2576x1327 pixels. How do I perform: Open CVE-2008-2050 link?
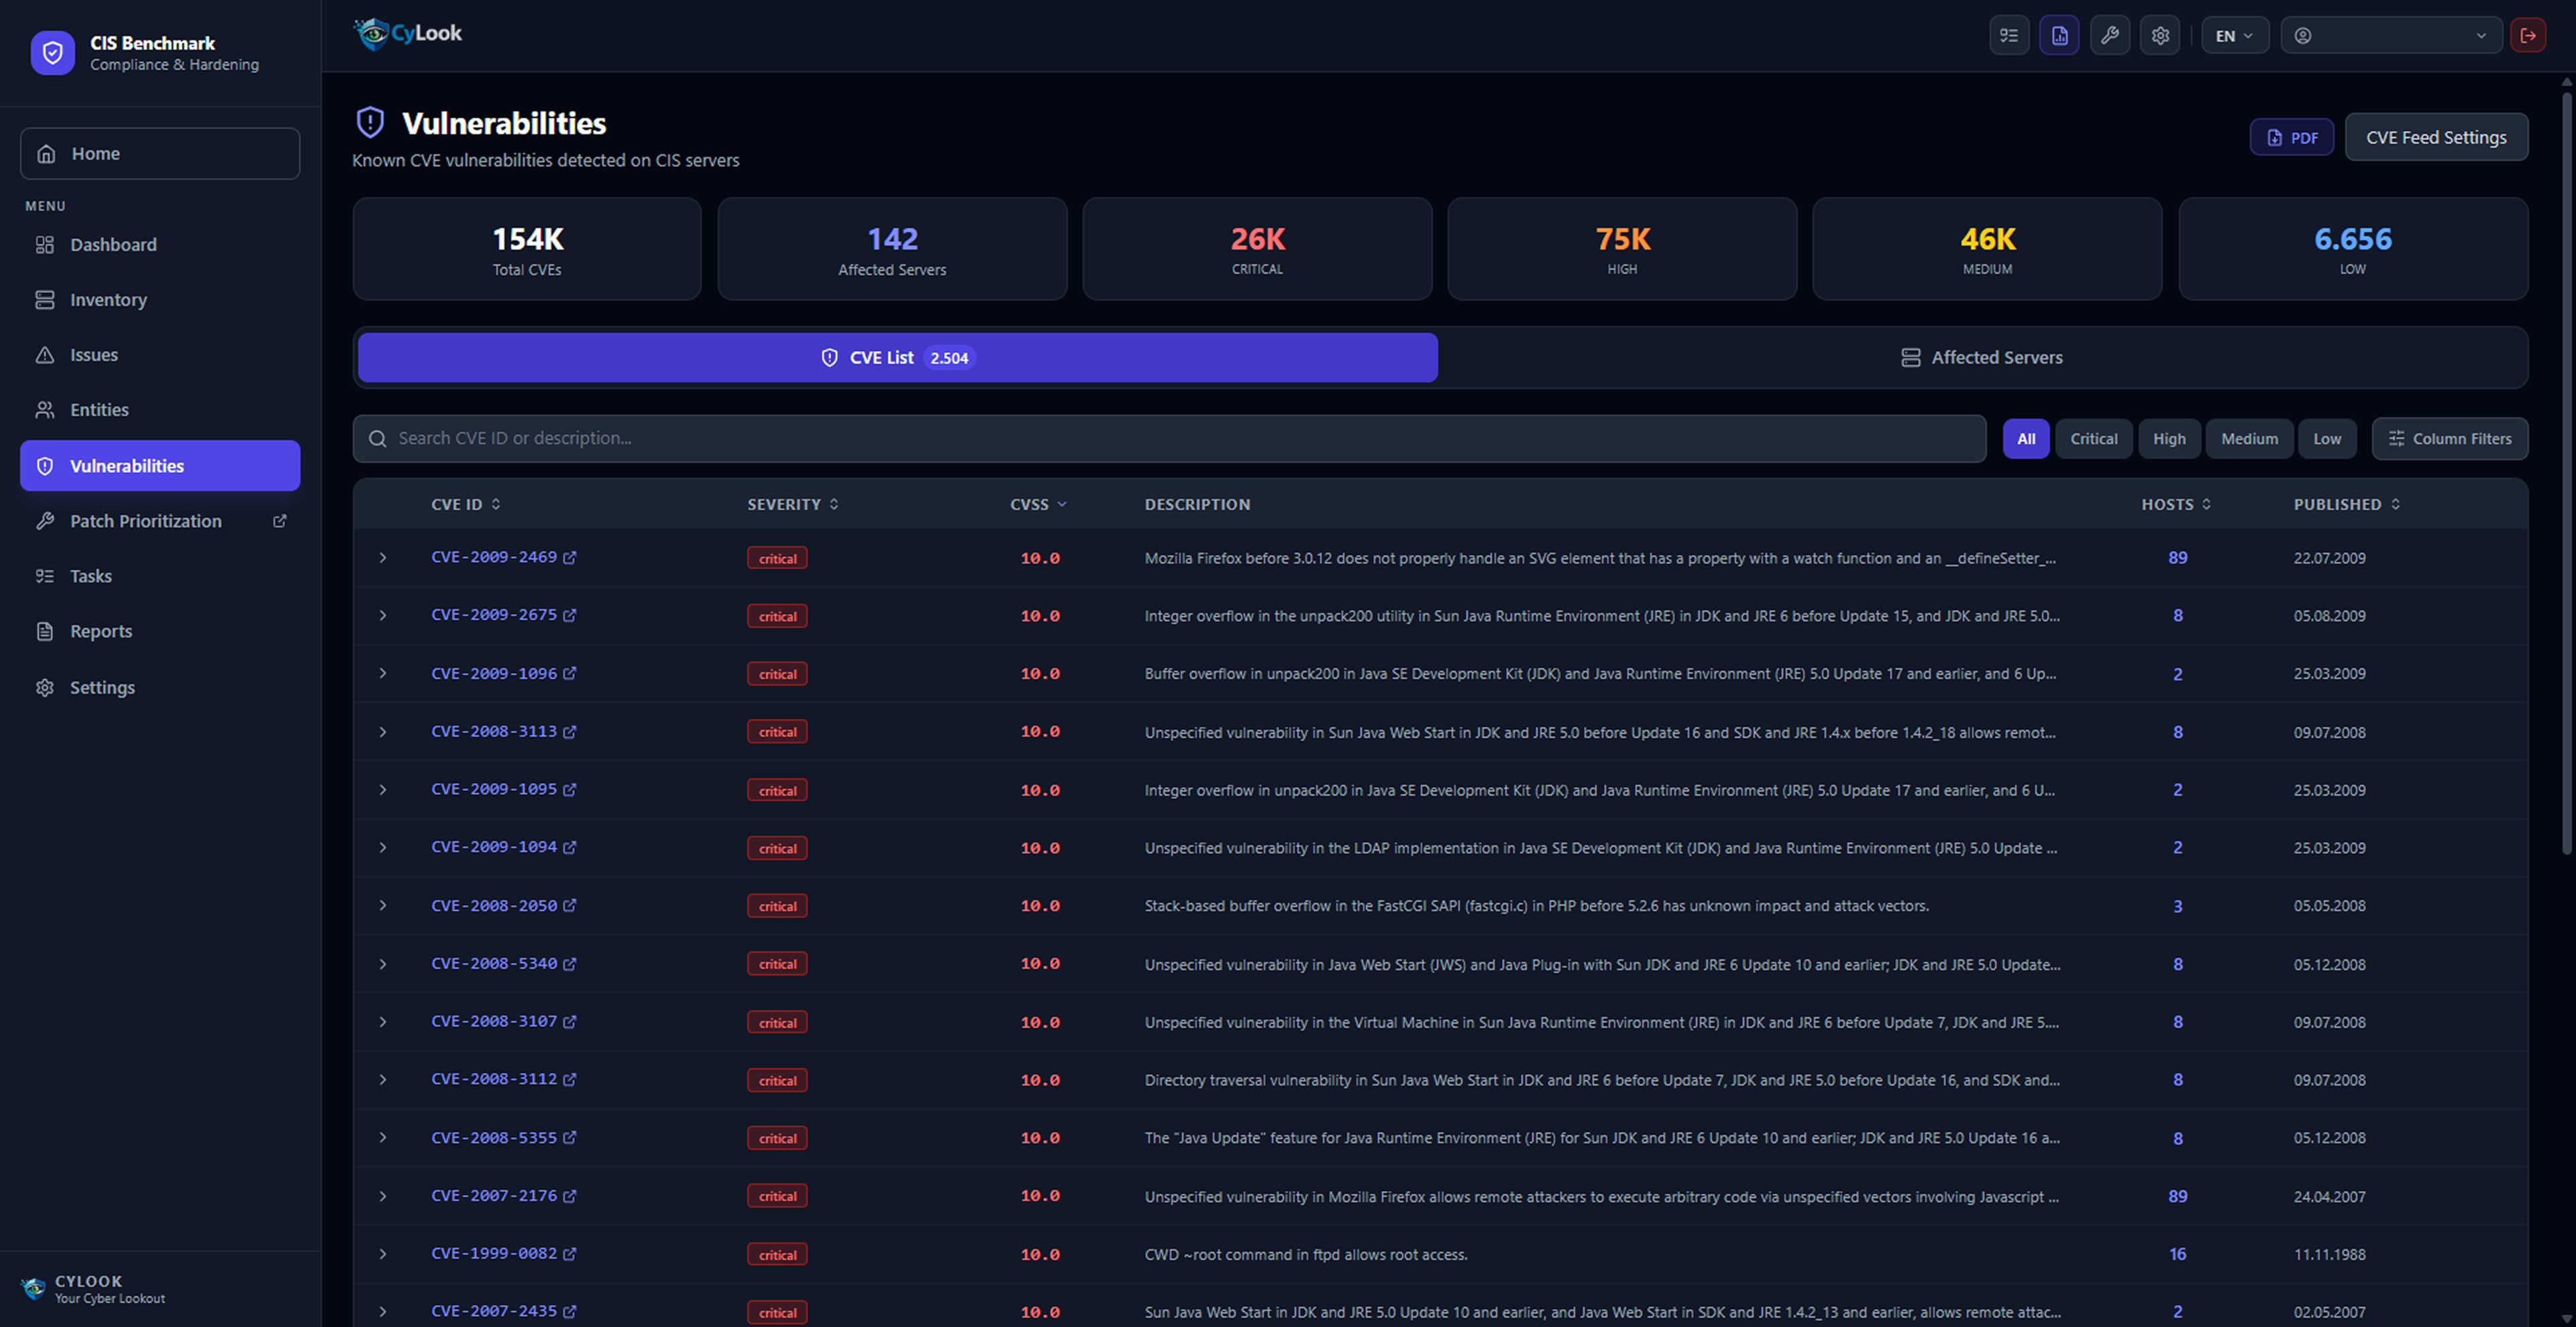tap(494, 905)
